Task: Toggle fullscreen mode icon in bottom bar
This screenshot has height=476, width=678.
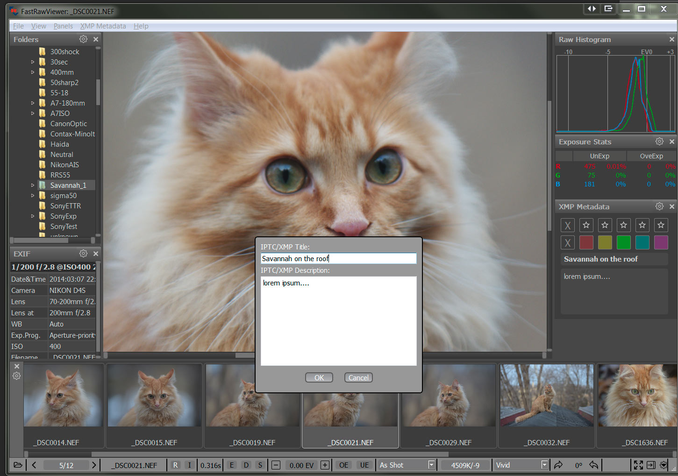Action: pyautogui.click(x=638, y=465)
